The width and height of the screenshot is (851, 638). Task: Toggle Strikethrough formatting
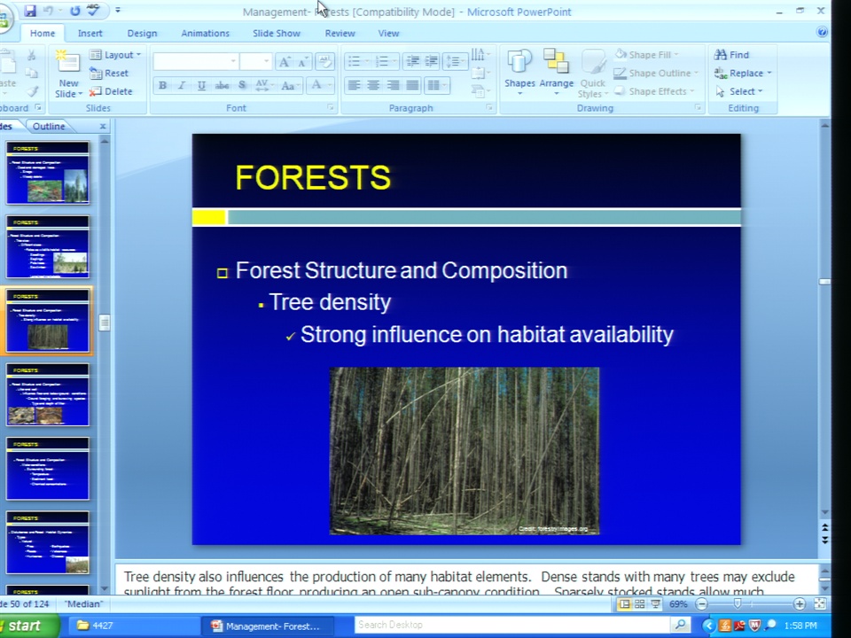click(222, 85)
